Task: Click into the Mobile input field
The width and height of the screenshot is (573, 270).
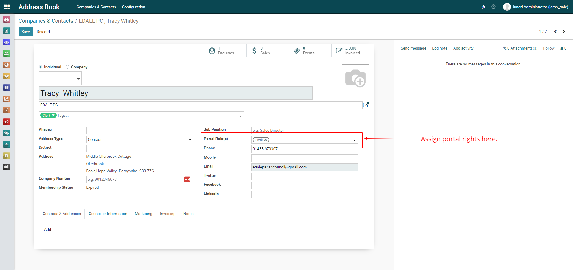Action: (304, 158)
